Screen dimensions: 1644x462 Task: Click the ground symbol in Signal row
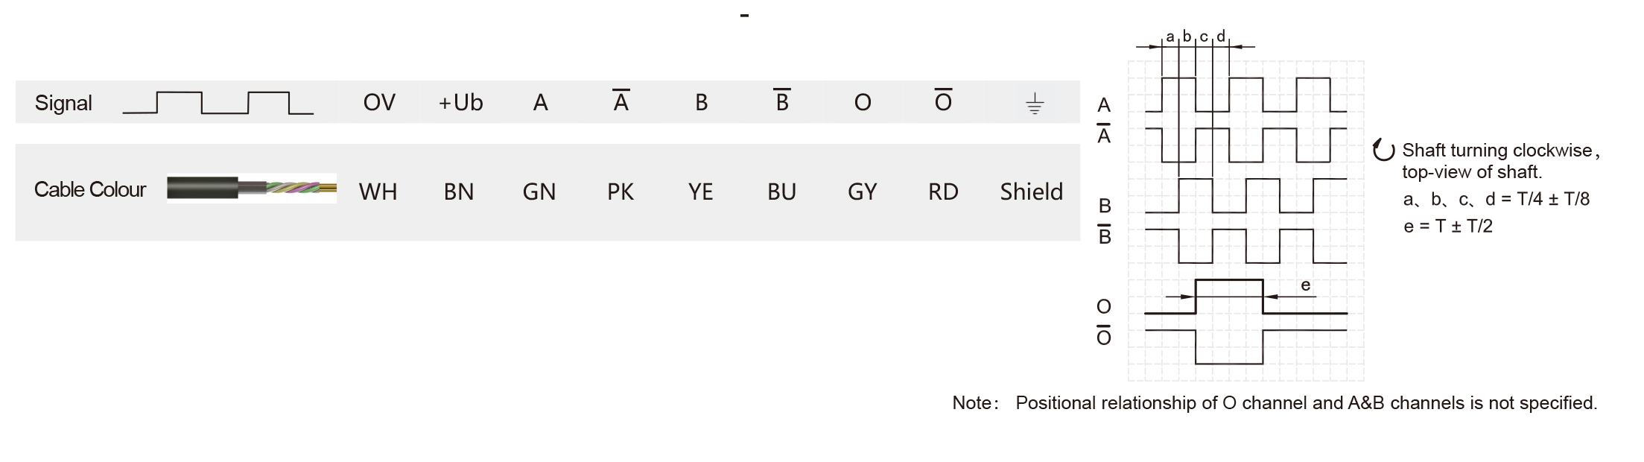pos(1034,104)
